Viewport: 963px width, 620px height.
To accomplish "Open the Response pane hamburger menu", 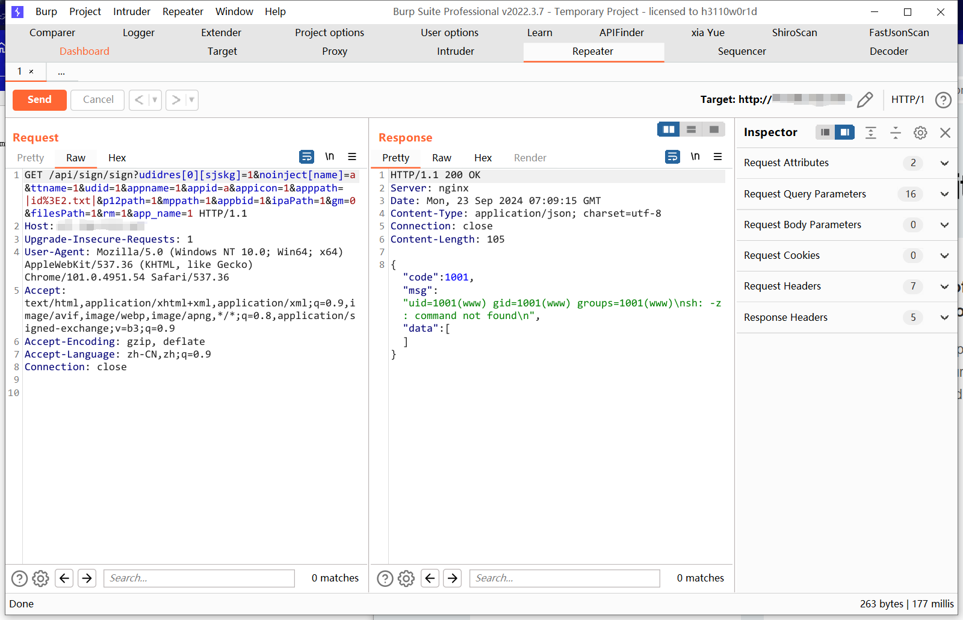I will tap(717, 157).
